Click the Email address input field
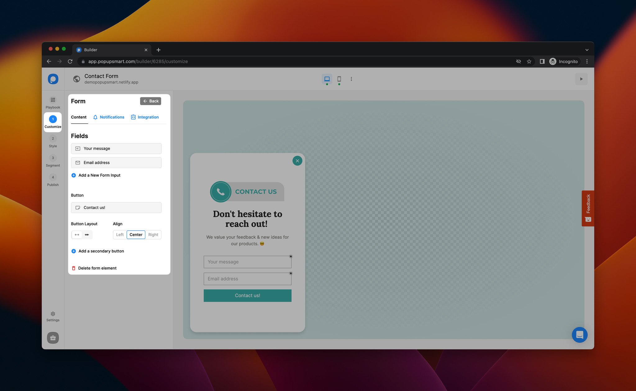Screen dimensions: 636x391 coord(247,278)
